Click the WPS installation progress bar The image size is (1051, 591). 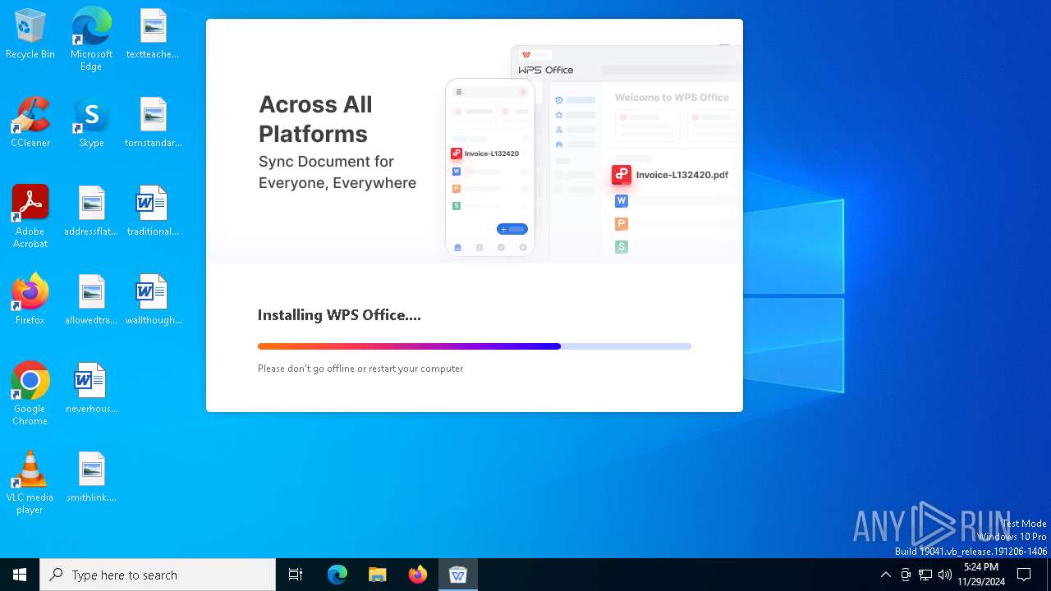point(475,346)
